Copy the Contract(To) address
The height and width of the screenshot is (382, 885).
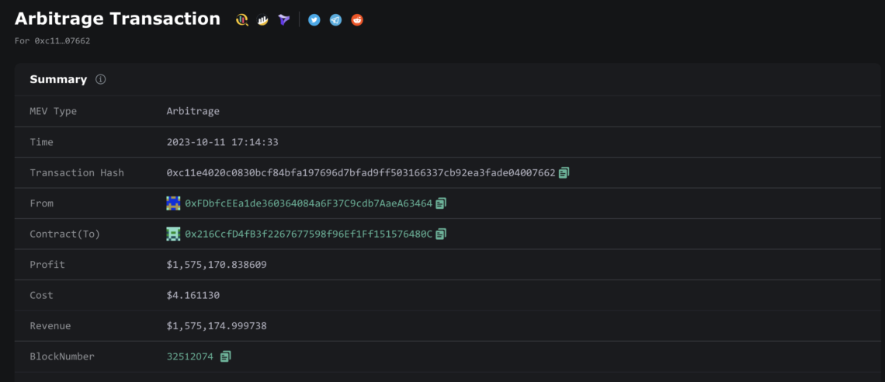click(x=441, y=234)
